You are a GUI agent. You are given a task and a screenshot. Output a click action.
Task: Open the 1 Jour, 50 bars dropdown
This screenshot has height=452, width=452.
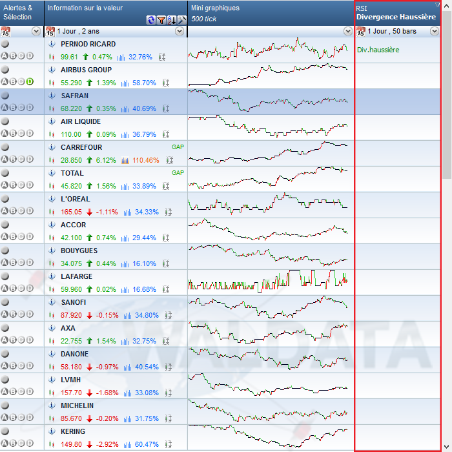click(435, 31)
